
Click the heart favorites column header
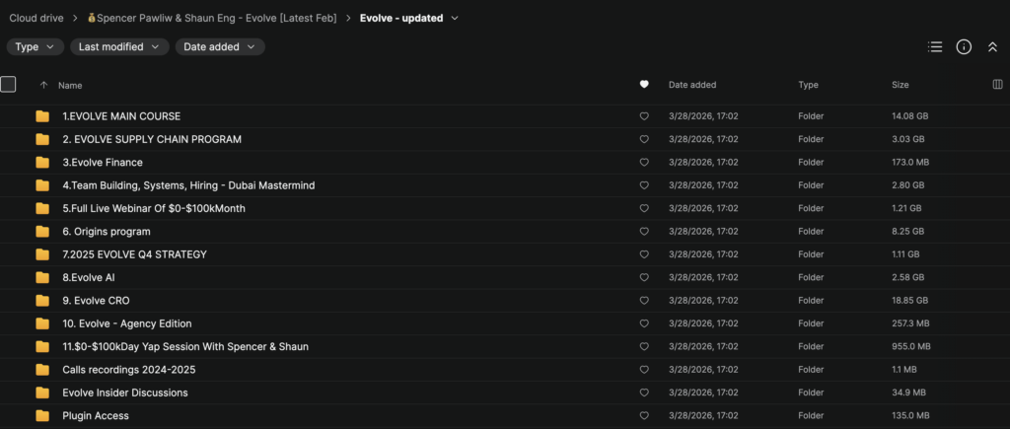[644, 85]
